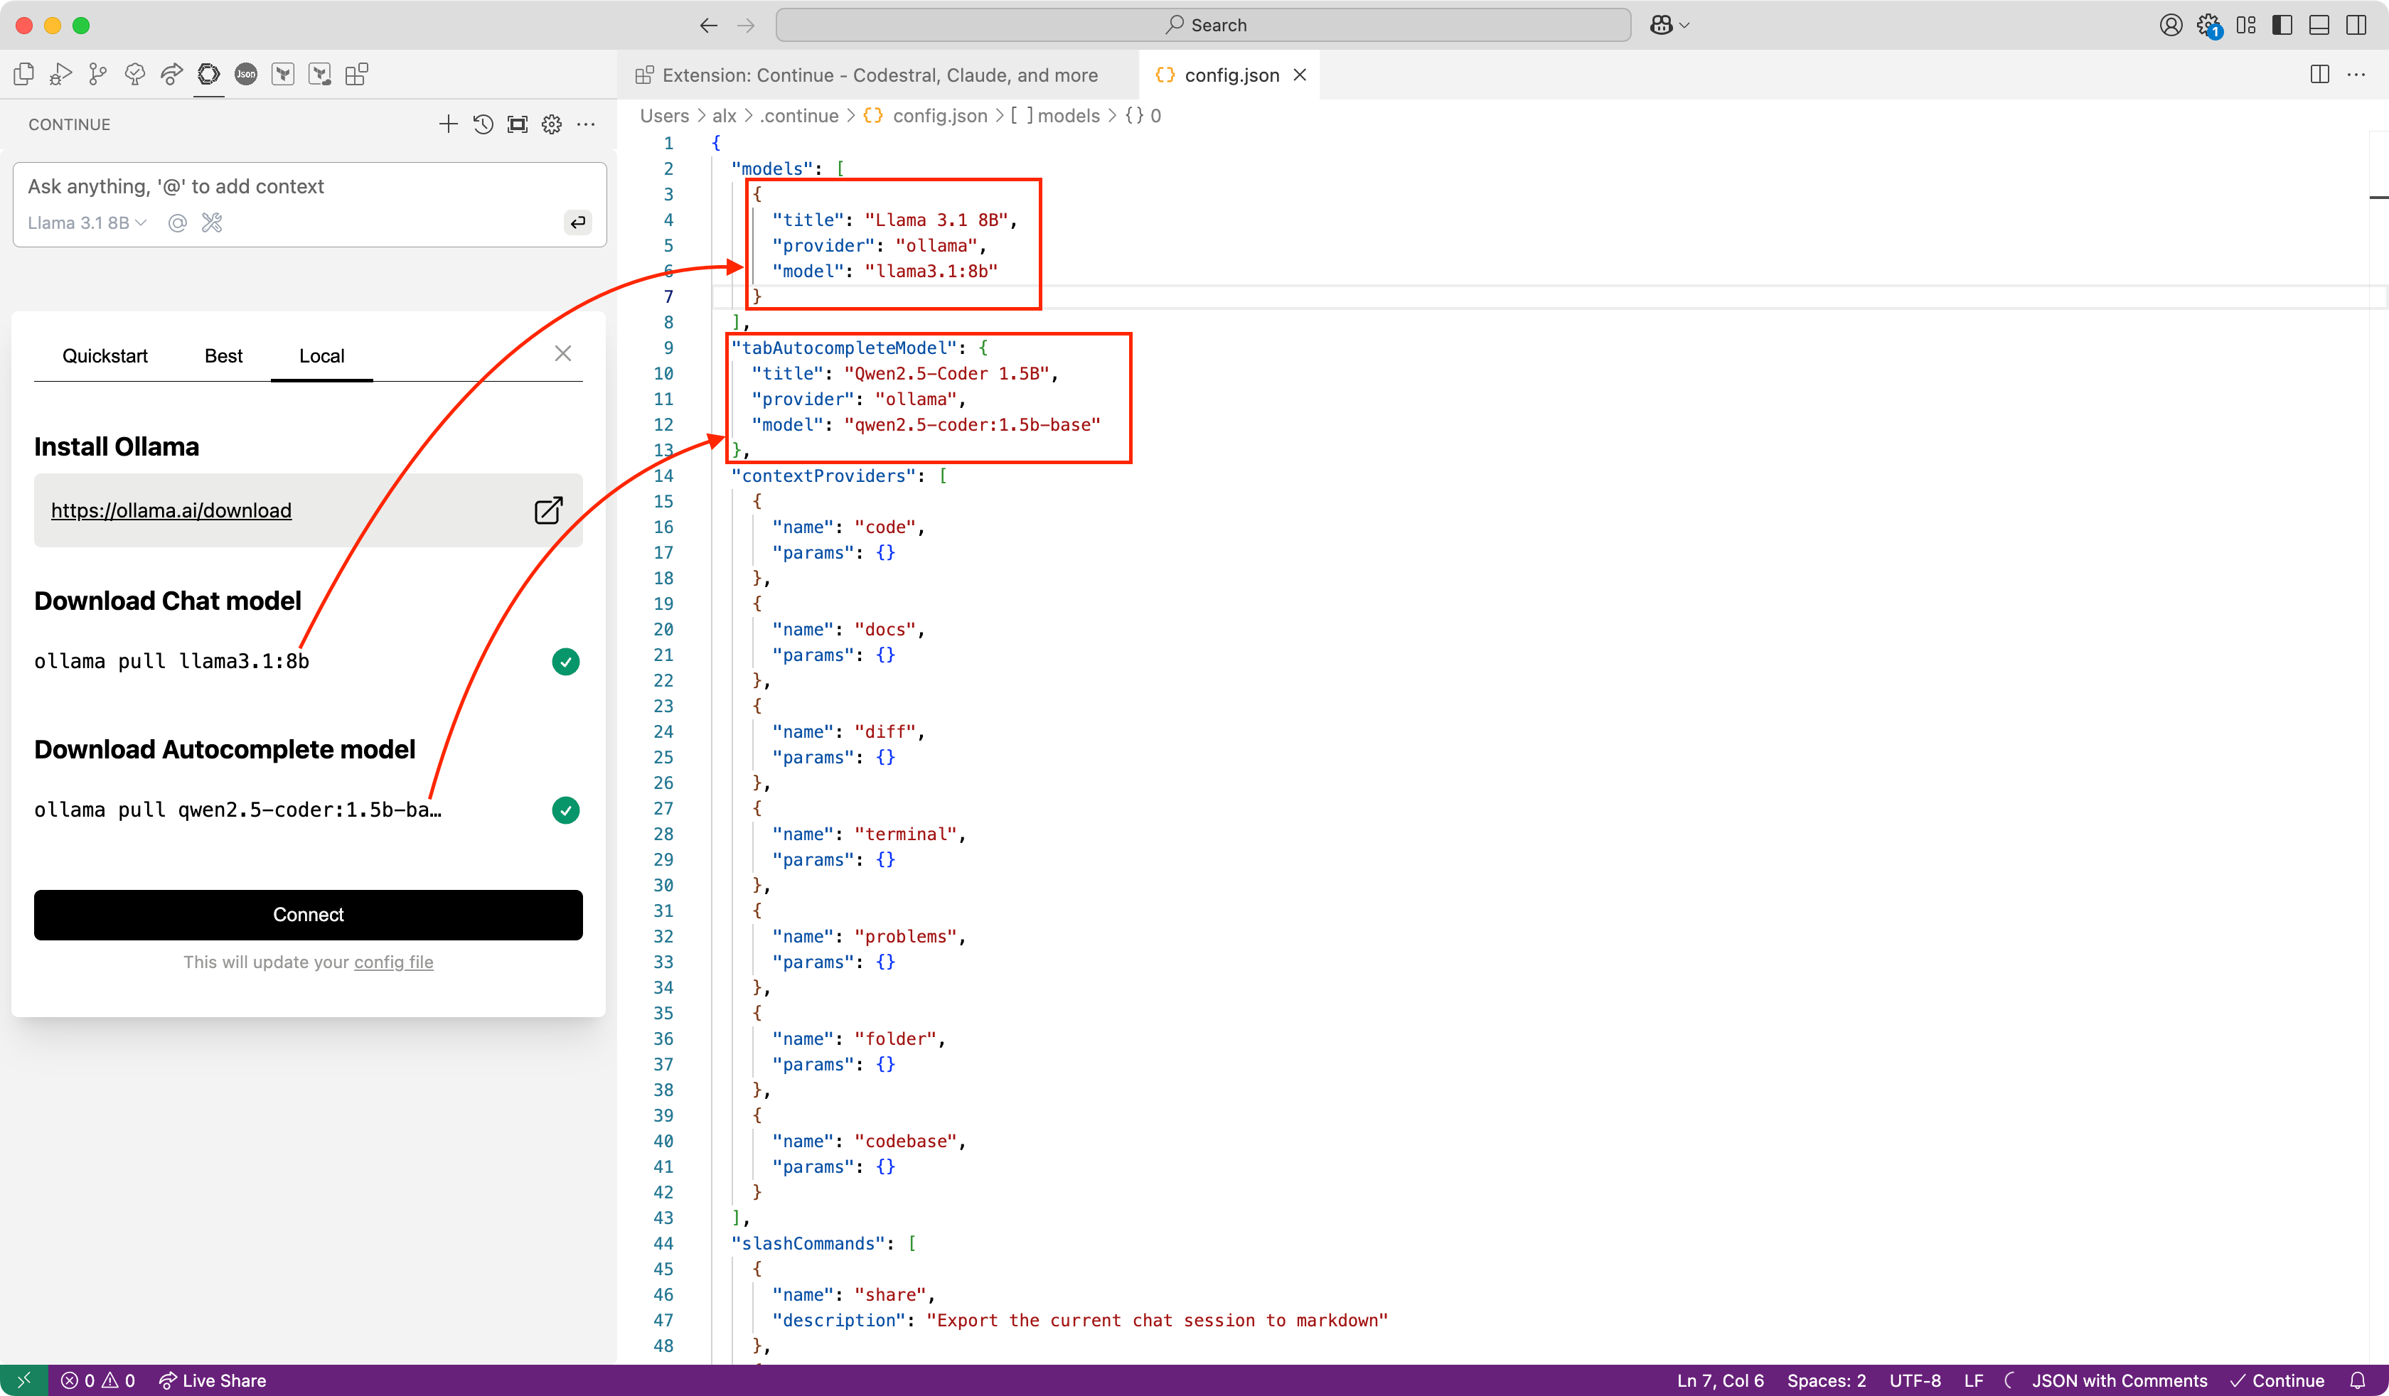The height and width of the screenshot is (1396, 2389).
Task: Open the Llama 3.1 8B model dropdown
Action: click(86, 222)
